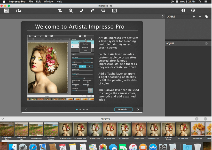Screen dimensions: 212x150
Task: Open the info icon in toolbar
Action: tap(183, 10)
